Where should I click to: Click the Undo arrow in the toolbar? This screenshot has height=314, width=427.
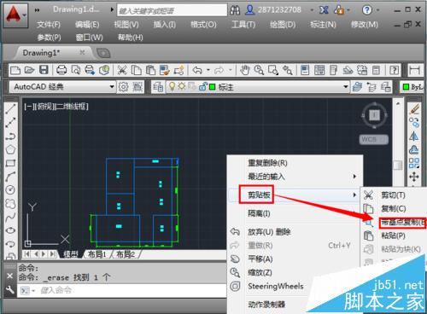tap(197, 70)
